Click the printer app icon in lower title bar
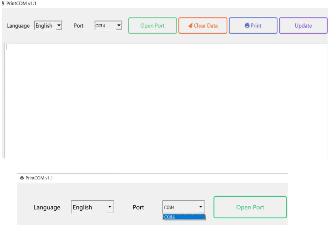Image resolution: width=329 pixels, height=225 pixels. 22,178
